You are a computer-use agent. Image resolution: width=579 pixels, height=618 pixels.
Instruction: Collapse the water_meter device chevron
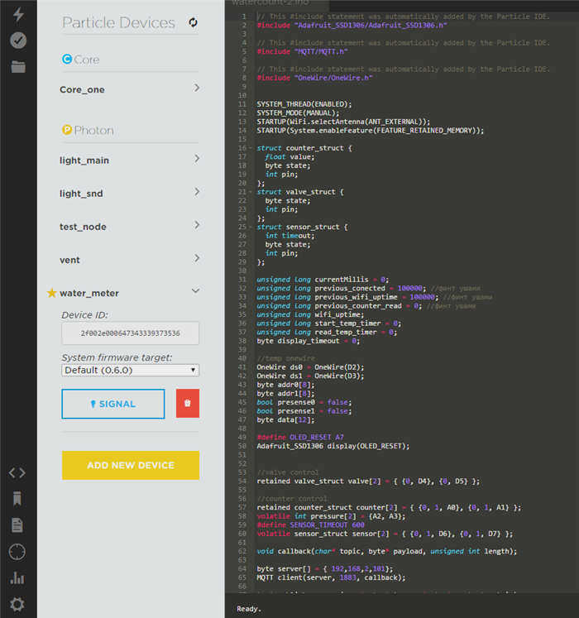coord(195,291)
